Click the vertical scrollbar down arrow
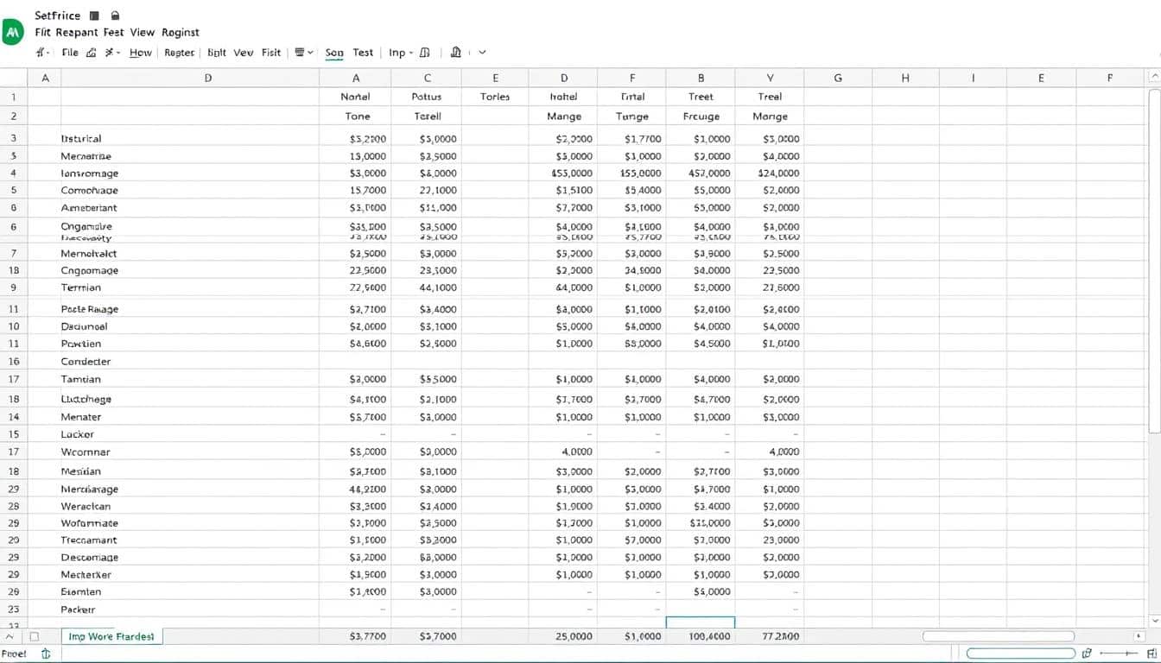1161x663 pixels. tap(1154, 621)
